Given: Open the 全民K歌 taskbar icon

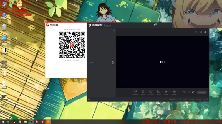Looking at the screenshot, I should [37, 122].
